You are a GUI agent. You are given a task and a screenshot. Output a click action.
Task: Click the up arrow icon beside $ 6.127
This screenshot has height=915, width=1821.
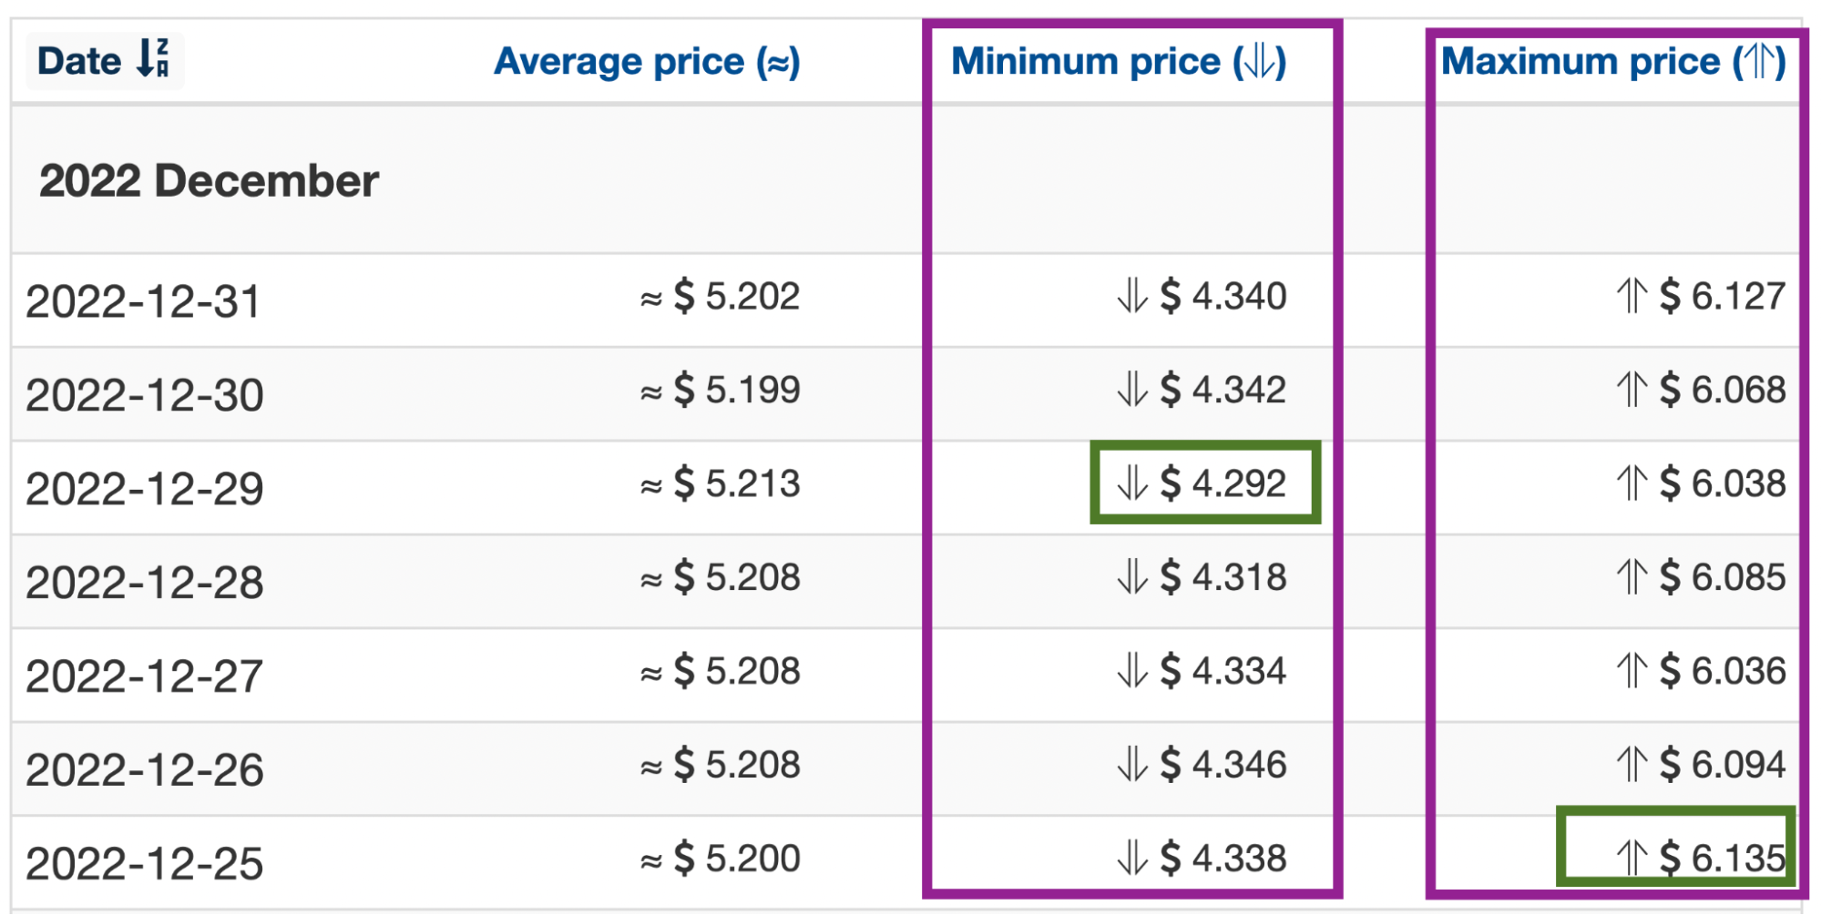[1632, 296]
